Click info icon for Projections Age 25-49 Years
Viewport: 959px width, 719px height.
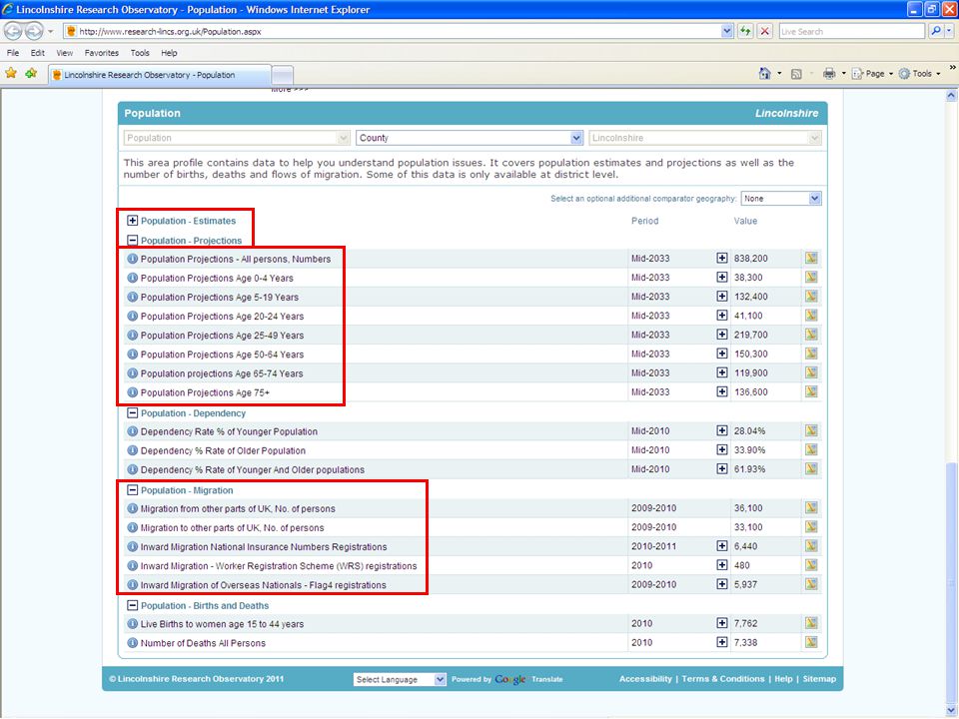coord(132,336)
